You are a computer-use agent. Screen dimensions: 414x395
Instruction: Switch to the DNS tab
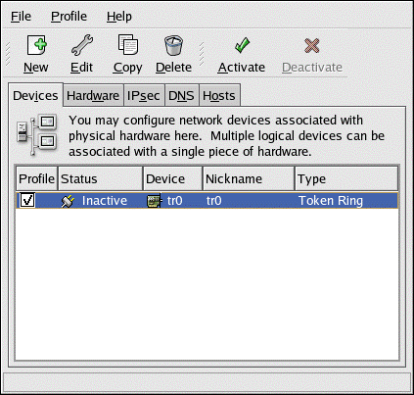pyautogui.click(x=181, y=96)
